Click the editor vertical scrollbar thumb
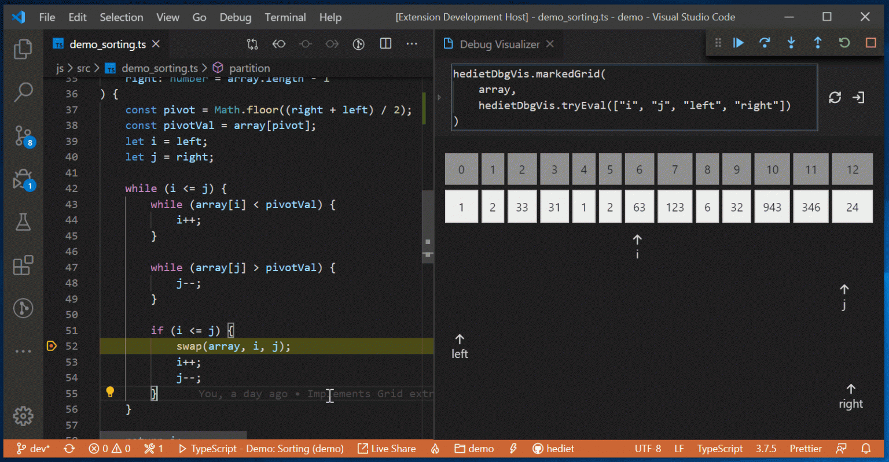Image resolution: width=889 pixels, height=462 pixels. (427, 226)
